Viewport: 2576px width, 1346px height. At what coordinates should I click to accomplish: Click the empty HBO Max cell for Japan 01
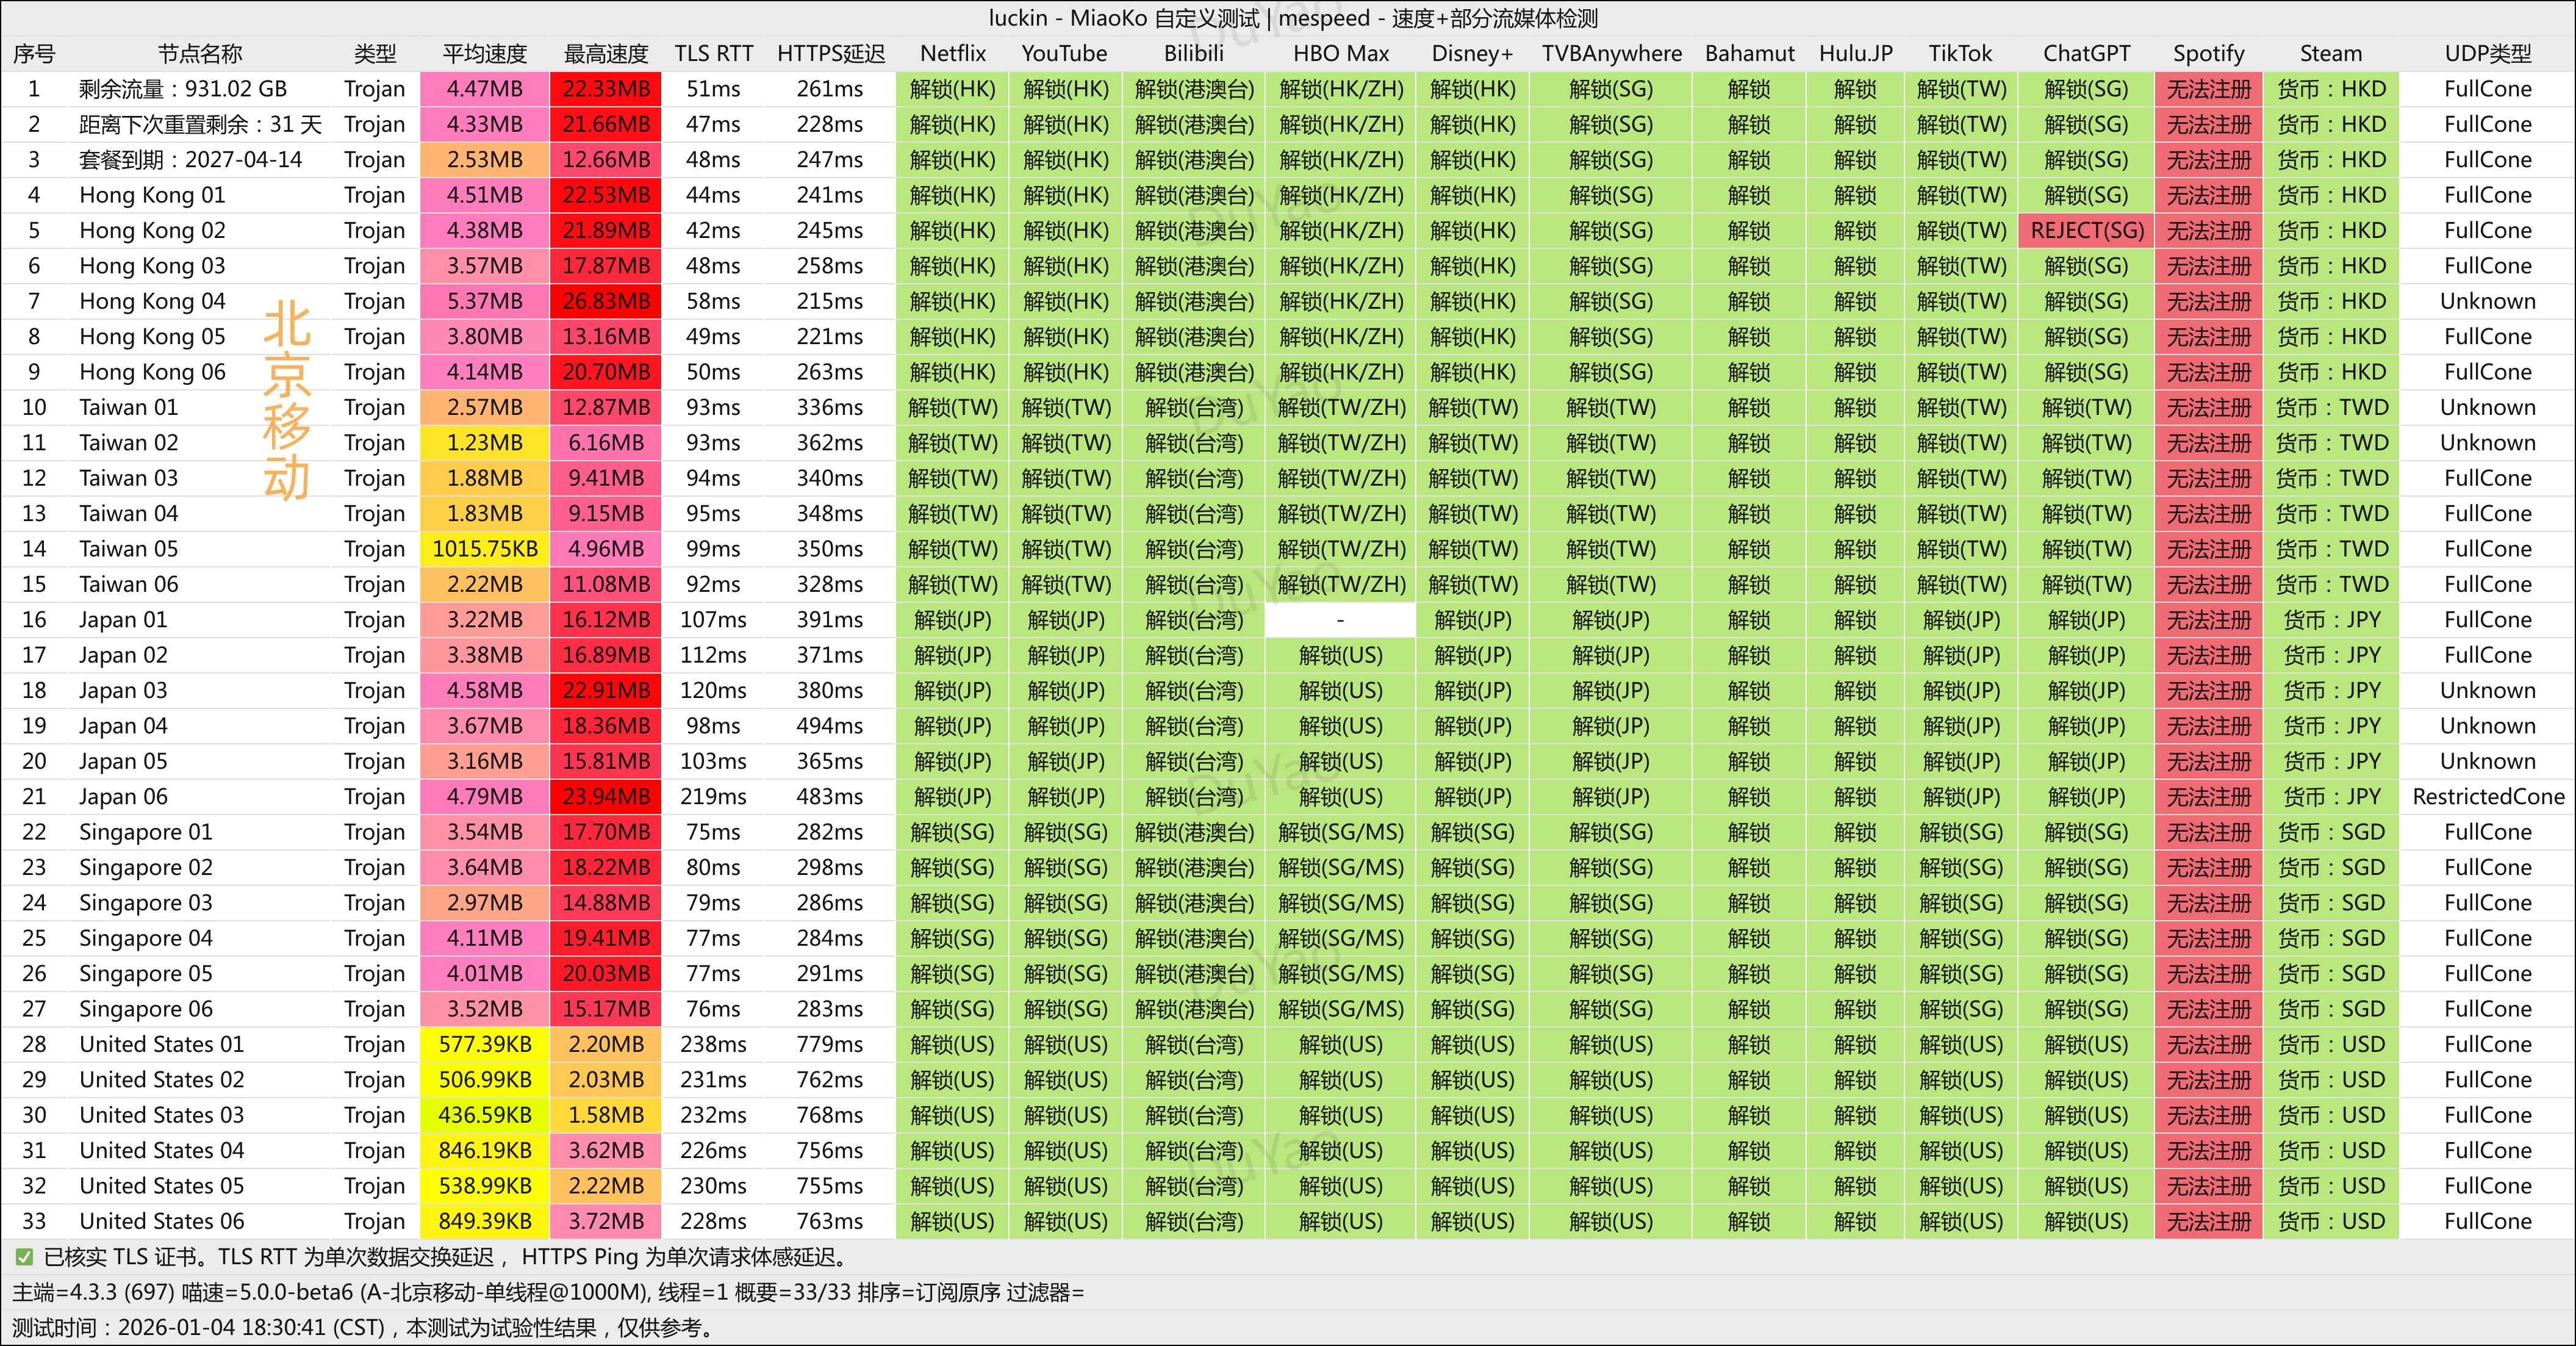1340,620
